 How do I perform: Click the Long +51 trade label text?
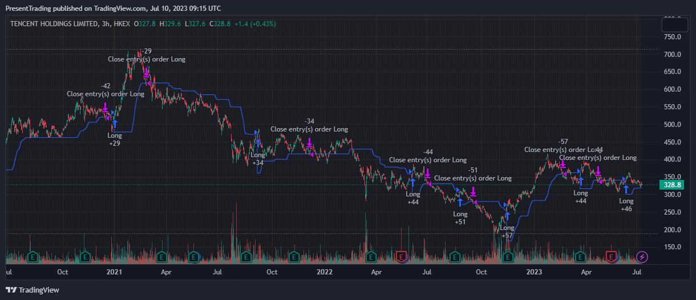pos(460,218)
